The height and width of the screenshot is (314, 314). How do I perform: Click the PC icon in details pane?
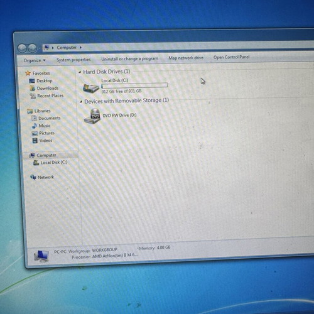[41, 256]
